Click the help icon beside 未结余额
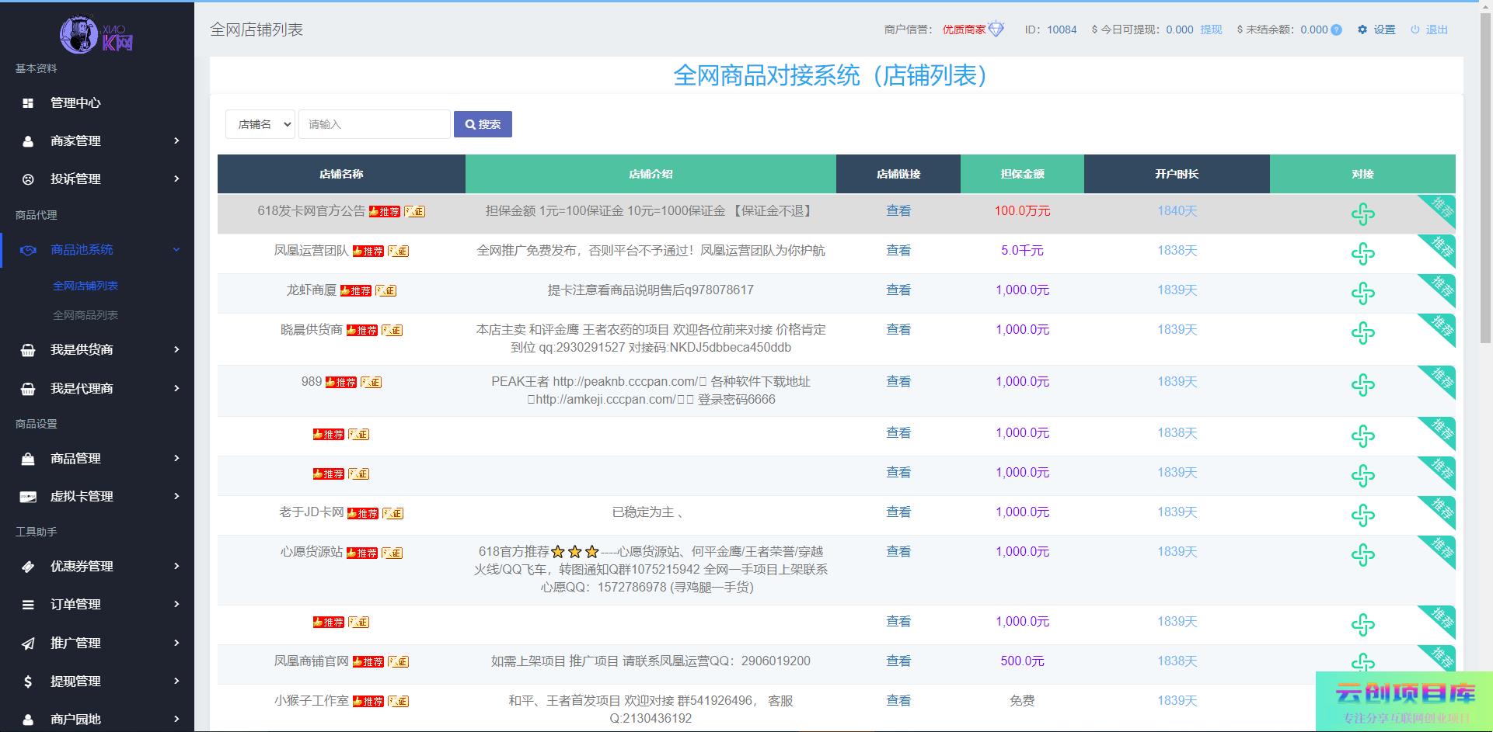The height and width of the screenshot is (732, 1493). tap(1336, 30)
